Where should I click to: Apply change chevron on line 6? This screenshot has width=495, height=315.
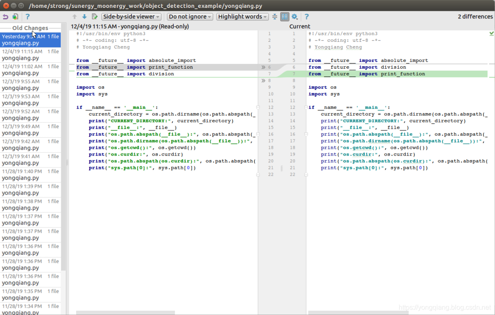(264, 67)
